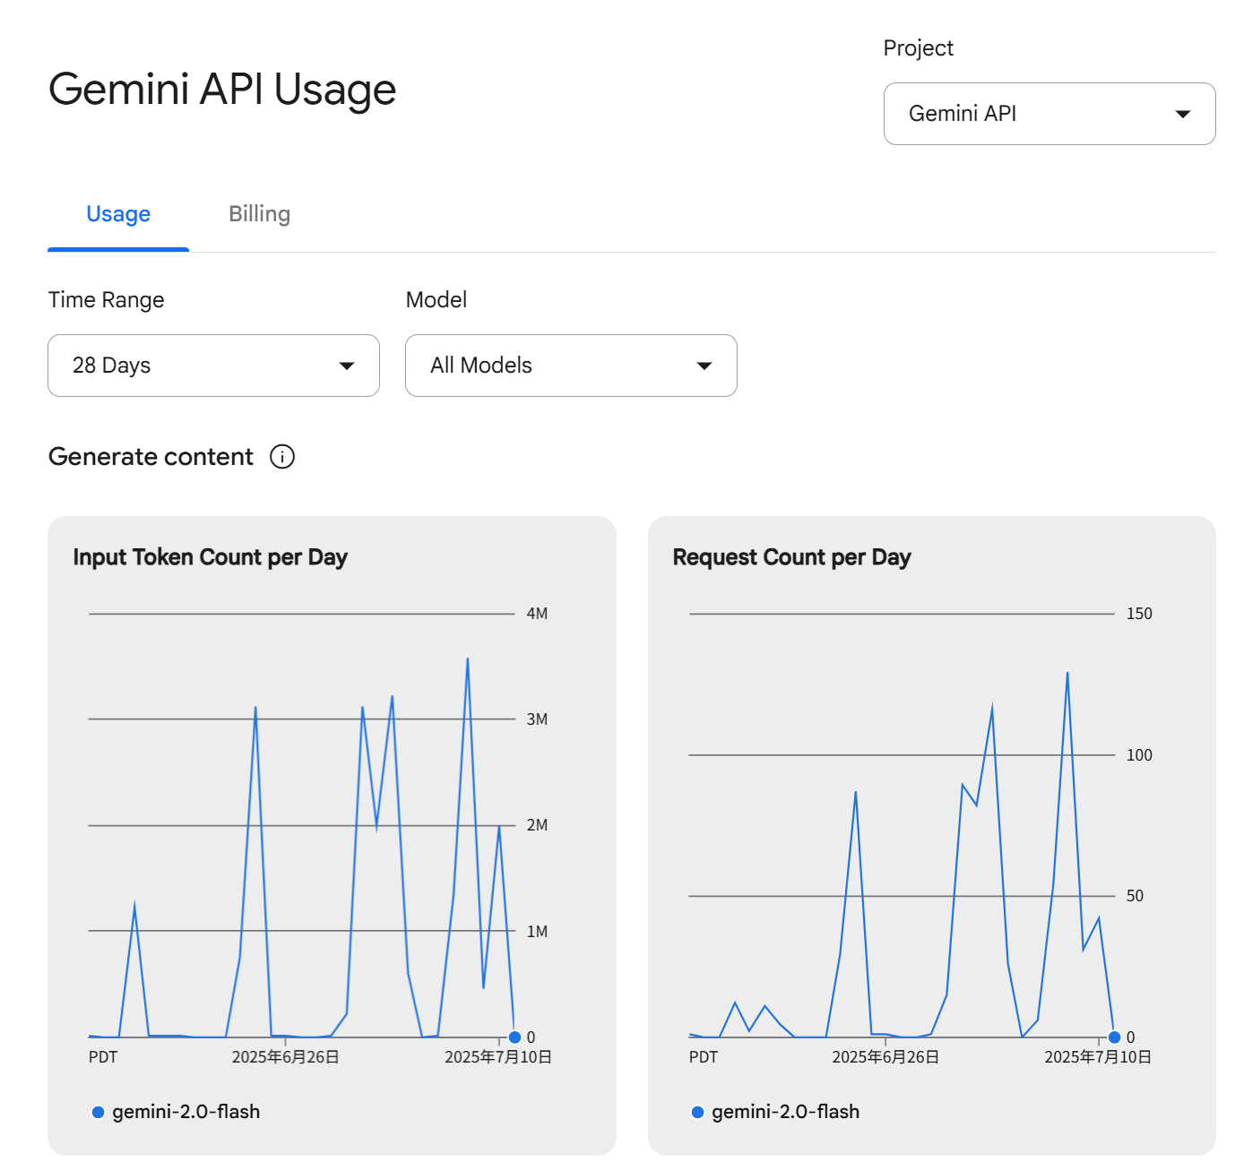The width and height of the screenshot is (1235, 1162).
Task: Toggle gemini-2.0-flash legend in Input Token chart
Action: 176,1112
